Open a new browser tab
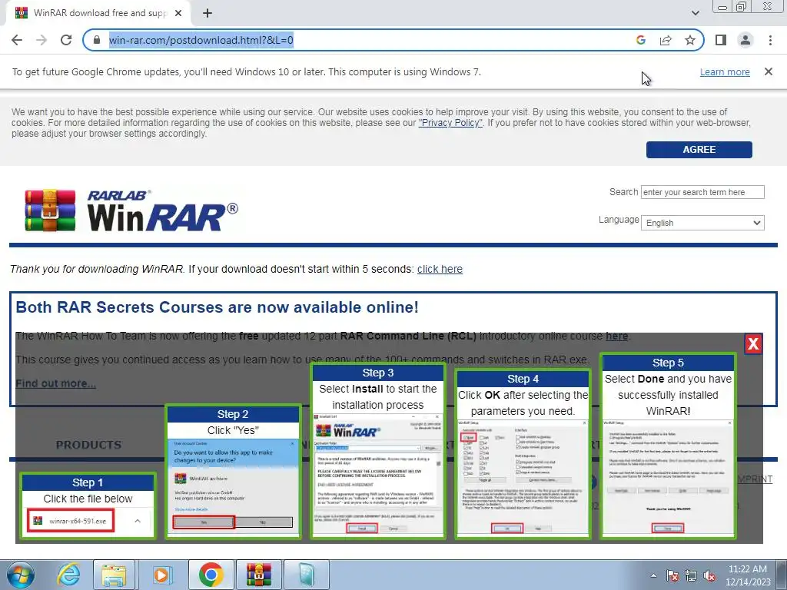This screenshot has width=787, height=590. pos(208,14)
